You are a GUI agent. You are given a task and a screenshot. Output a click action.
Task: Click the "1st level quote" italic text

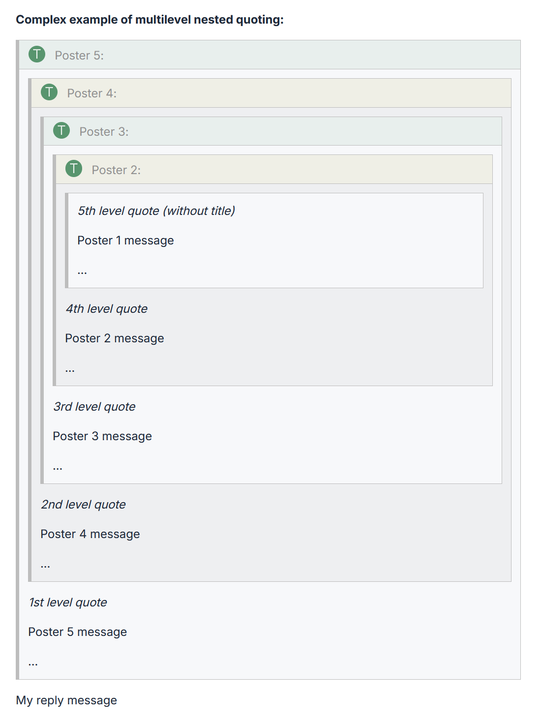67,602
